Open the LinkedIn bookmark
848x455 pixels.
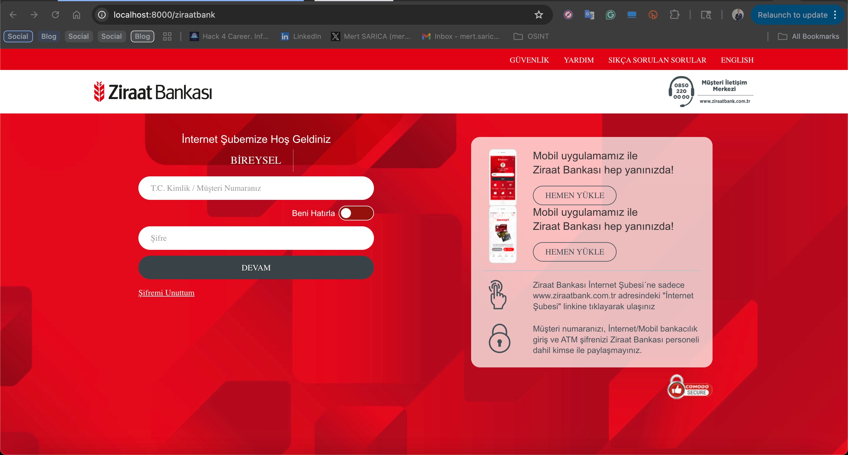pos(301,36)
